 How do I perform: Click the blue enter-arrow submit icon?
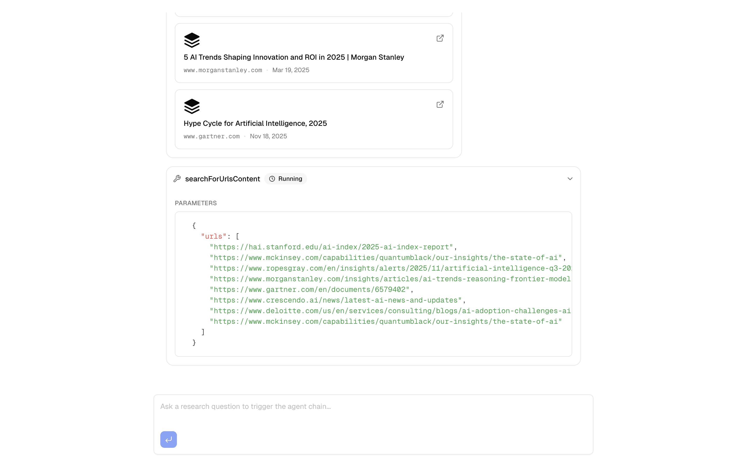(168, 439)
